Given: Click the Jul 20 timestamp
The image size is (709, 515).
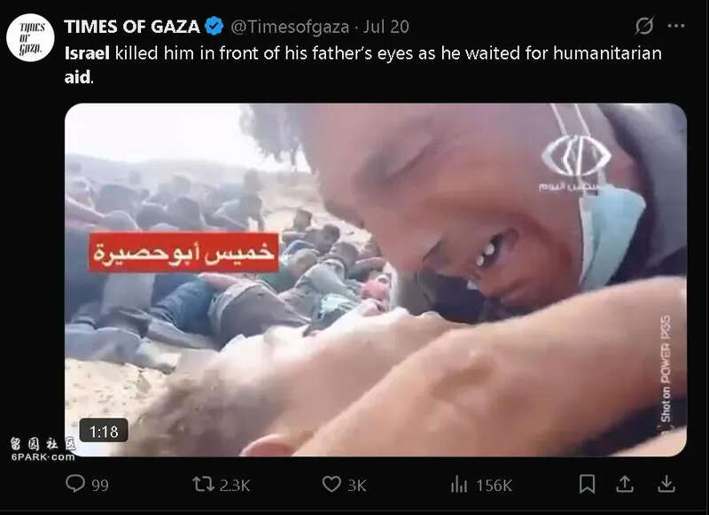Looking at the screenshot, I should 386,27.
